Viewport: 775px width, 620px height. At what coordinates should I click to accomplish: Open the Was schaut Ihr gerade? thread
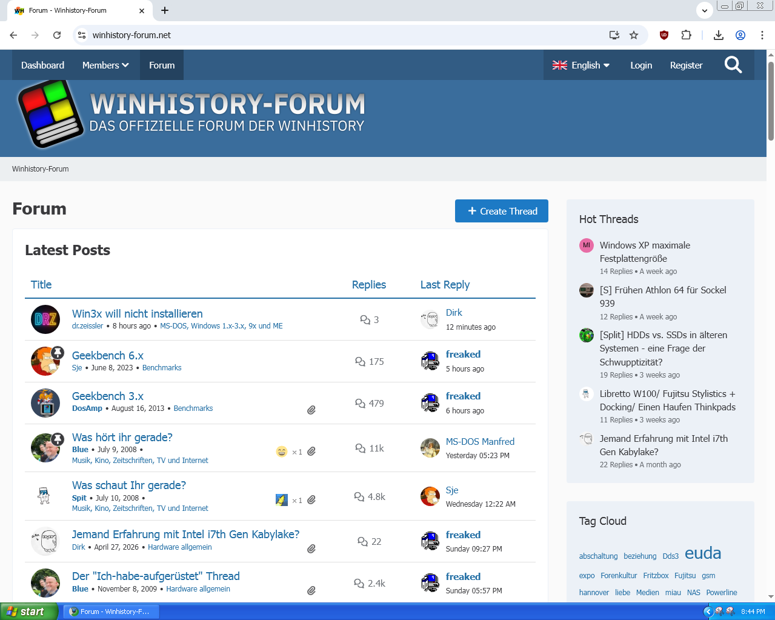129,485
